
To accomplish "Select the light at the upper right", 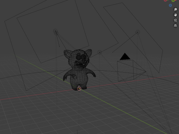I will pos(138,32).
